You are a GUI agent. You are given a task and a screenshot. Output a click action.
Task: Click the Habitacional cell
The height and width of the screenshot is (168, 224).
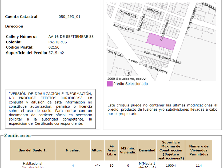click(x=33, y=163)
